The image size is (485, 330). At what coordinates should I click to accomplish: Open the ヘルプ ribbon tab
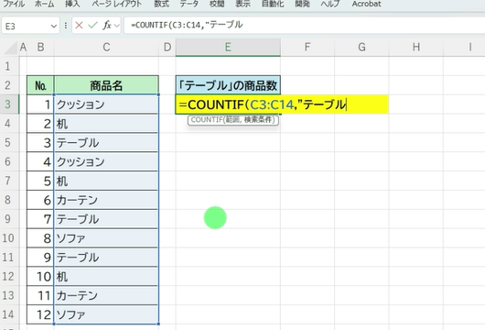330,4
